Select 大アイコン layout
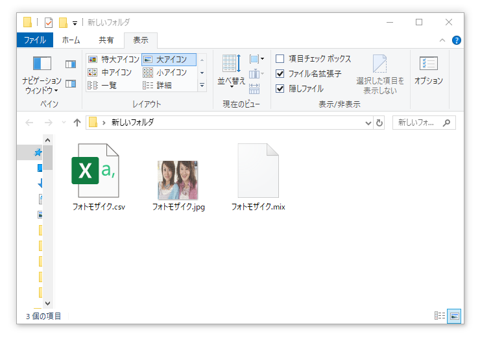480x347 pixels. 169,60
